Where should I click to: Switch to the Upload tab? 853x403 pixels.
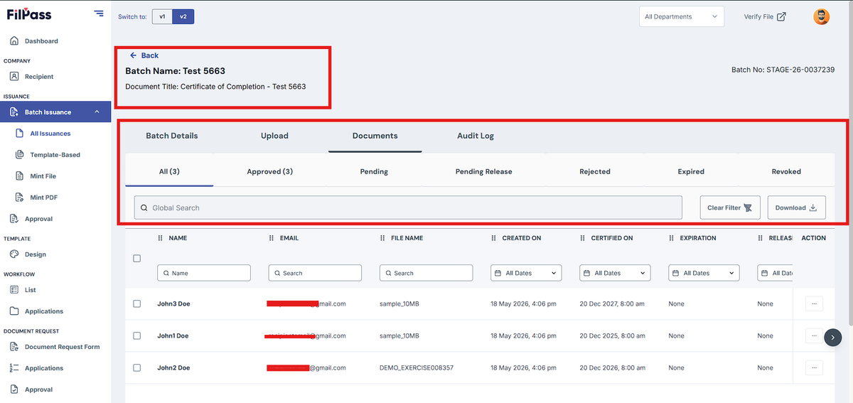click(x=274, y=136)
